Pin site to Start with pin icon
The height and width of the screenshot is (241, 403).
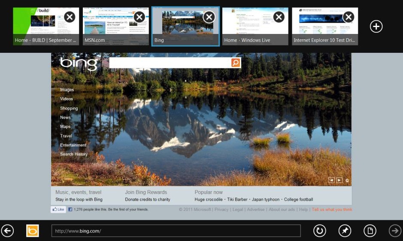(x=345, y=231)
